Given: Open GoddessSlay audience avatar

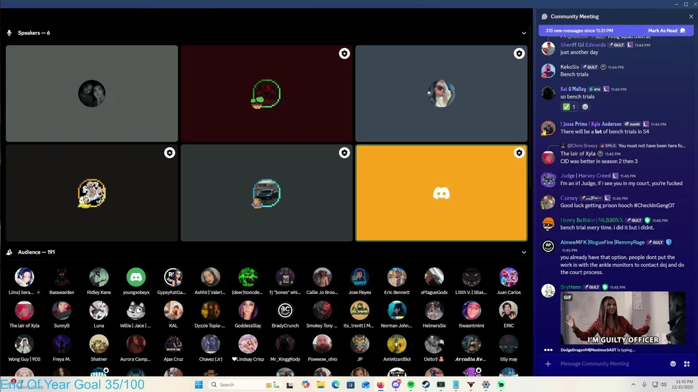Looking at the screenshot, I should click(248, 310).
